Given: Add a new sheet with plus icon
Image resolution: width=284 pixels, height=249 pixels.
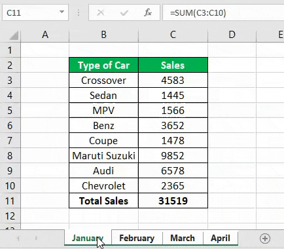Looking at the screenshot, I should [x=265, y=239].
